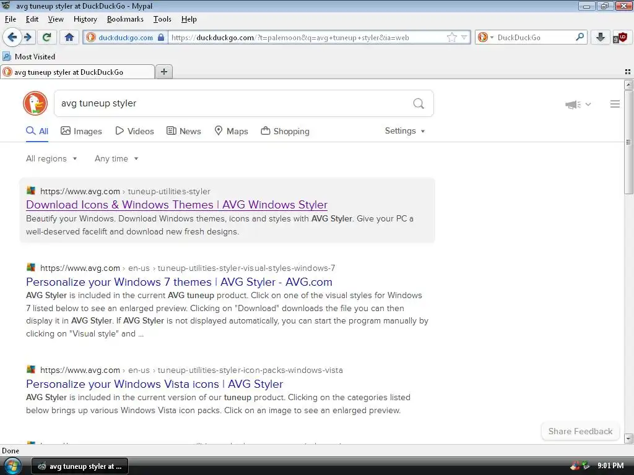Image resolution: width=634 pixels, height=475 pixels.
Task: Click the AVG favicon of Windows Vista result
Action: click(x=31, y=370)
